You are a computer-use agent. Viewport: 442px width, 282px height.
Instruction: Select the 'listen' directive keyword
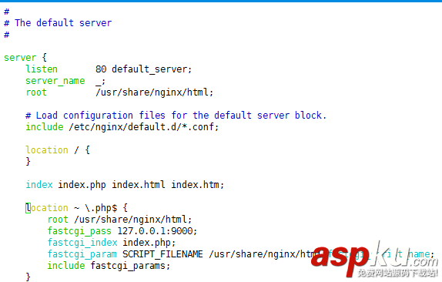pos(42,69)
